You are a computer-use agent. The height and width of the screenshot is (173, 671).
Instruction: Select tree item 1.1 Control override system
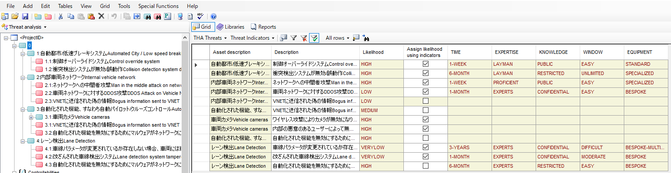coord(102,61)
